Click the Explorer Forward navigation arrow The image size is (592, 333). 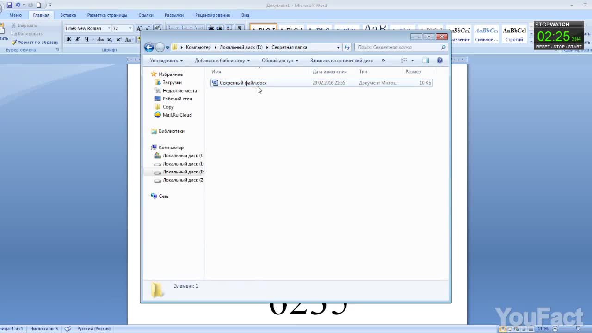click(x=160, y=47)
